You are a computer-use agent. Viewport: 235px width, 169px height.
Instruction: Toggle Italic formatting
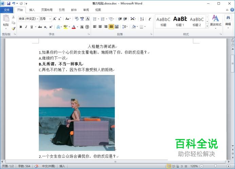tap(26, 27)
